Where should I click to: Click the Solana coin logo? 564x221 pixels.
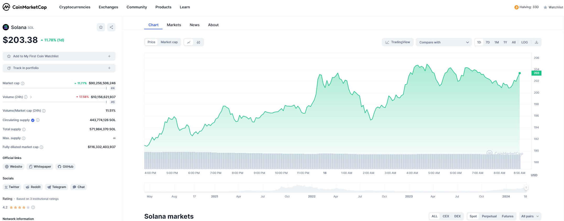6,27
